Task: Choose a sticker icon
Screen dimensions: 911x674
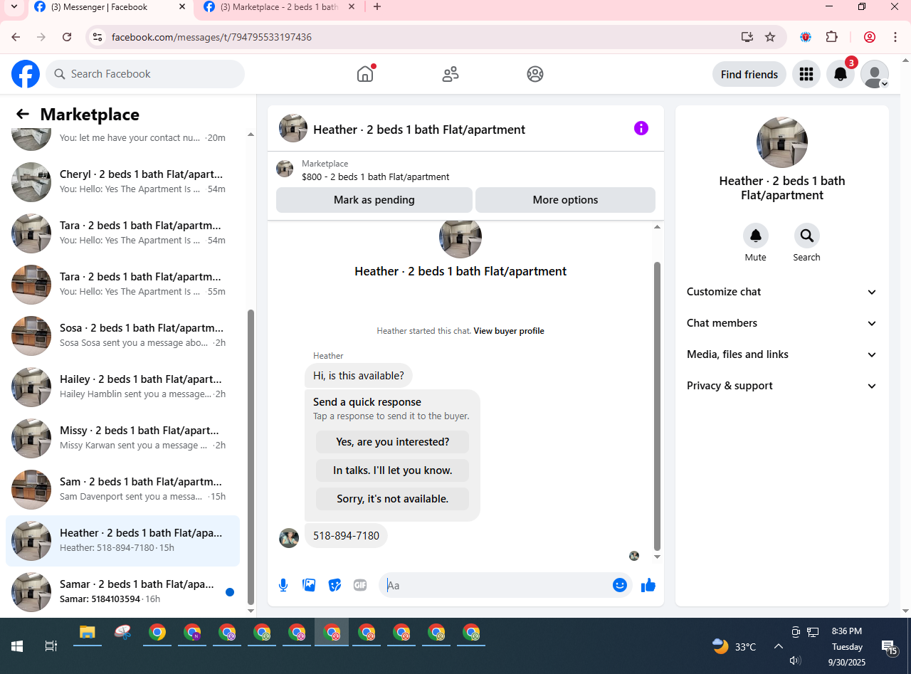Action: 335,585
